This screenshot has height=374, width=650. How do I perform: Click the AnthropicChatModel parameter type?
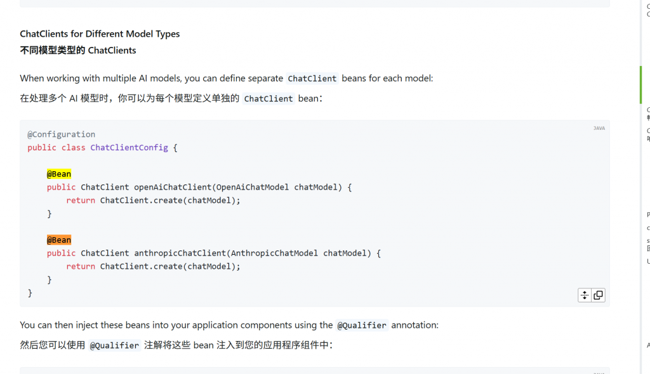tap(274, 253)
